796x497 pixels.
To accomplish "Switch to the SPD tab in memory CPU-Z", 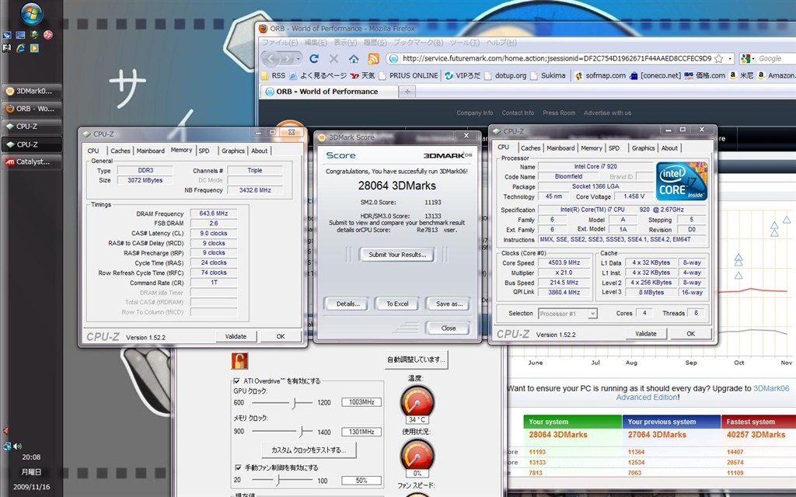I will [x=204, y=151].
